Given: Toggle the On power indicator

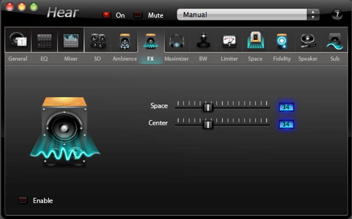Looking at the screenshot, I should click(x=106, y=15).
